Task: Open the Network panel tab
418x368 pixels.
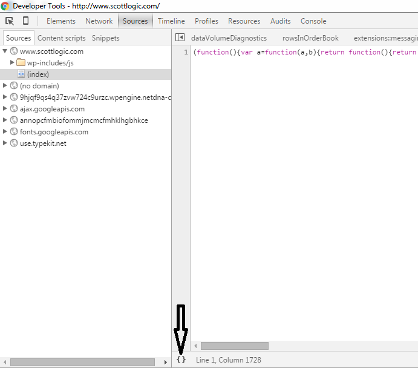Action: 99,21
